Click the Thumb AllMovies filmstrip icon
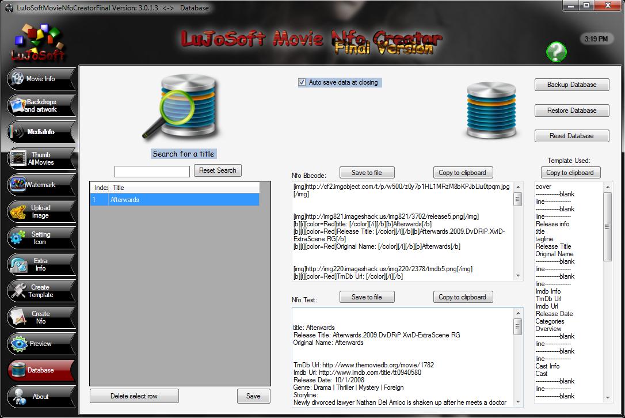625x418 pixels. pyautogui.click(x=17, y=158)
